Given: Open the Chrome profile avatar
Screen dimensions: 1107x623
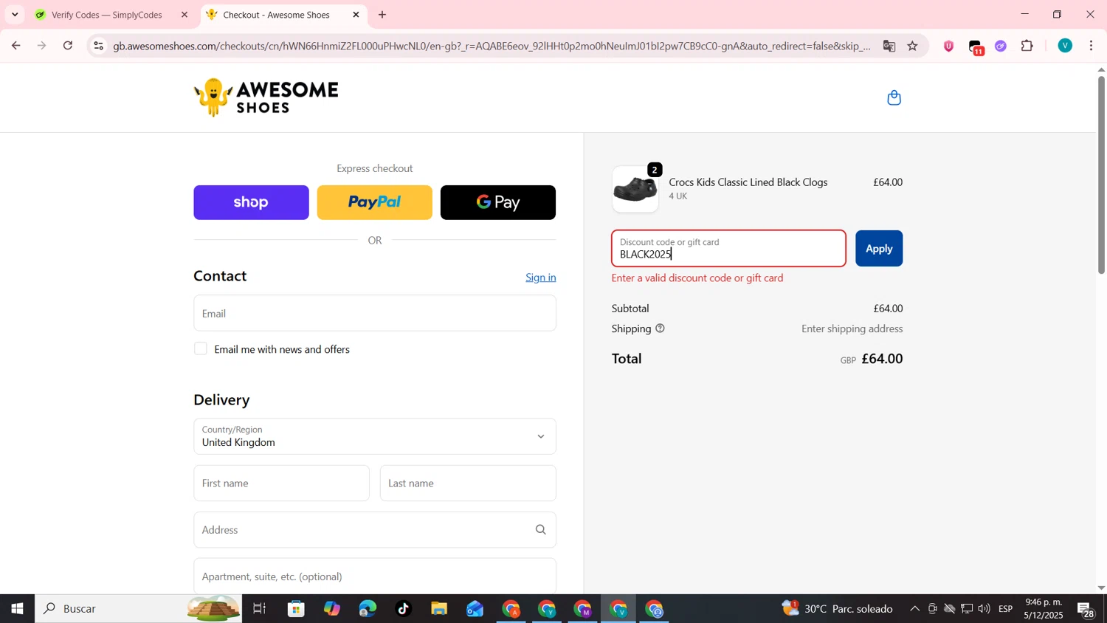Looking at the screenshot, I should (x=1065, y=46).
